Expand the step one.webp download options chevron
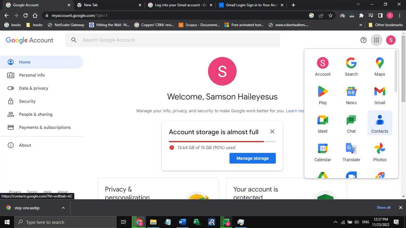The width and height of the screenshot is (406, 228). [x=63, y=208]
